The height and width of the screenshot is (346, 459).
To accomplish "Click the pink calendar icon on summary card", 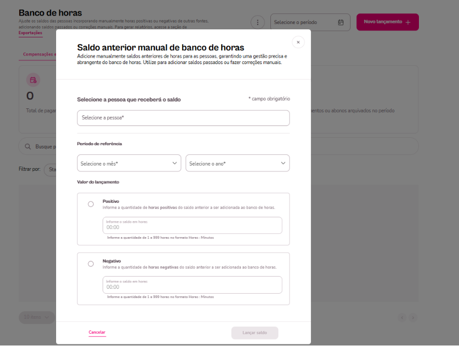I will click(x=33, y=80).
